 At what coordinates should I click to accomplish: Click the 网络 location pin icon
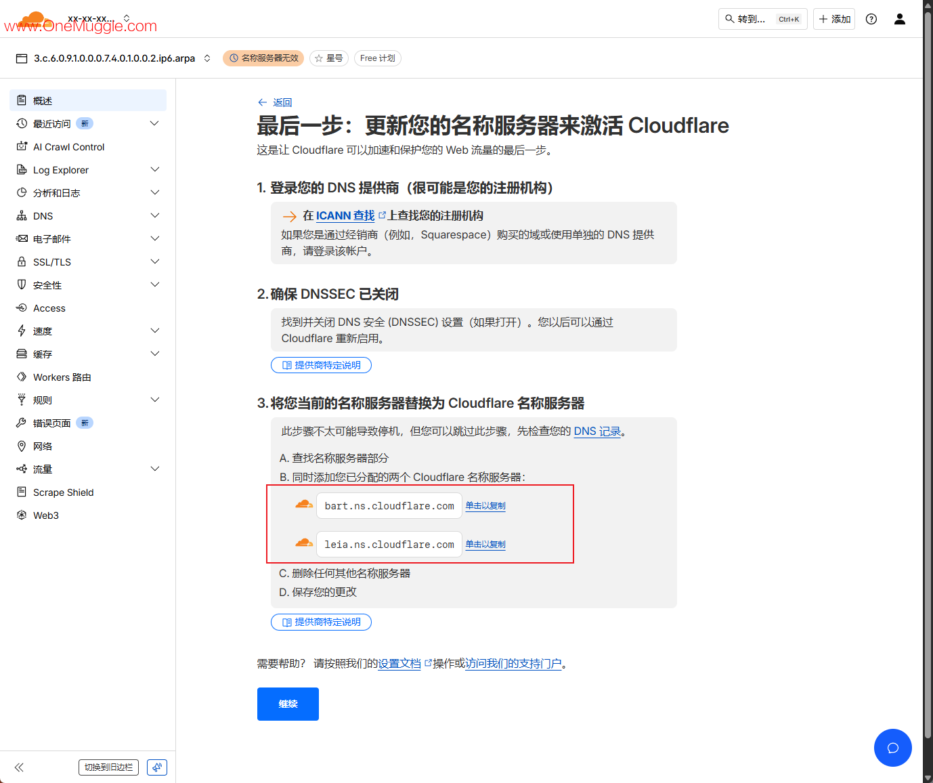tap(22, 446)
